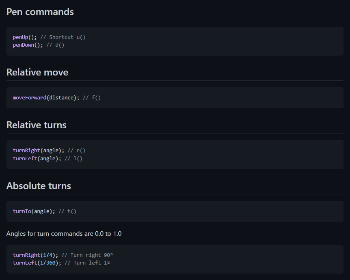
Task: Click the '// f()' comment text
Action: click(x=92, y=98)
